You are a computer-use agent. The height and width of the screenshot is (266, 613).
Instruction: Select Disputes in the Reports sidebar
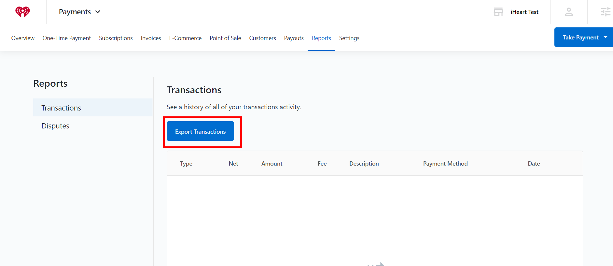coord(55,126)
